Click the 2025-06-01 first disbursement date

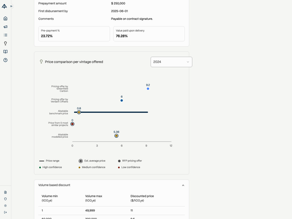[119, 11]
